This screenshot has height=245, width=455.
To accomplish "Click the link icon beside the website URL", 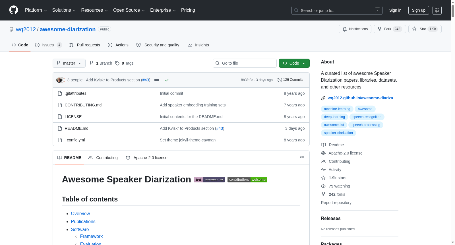I will (x=323, y=98).
